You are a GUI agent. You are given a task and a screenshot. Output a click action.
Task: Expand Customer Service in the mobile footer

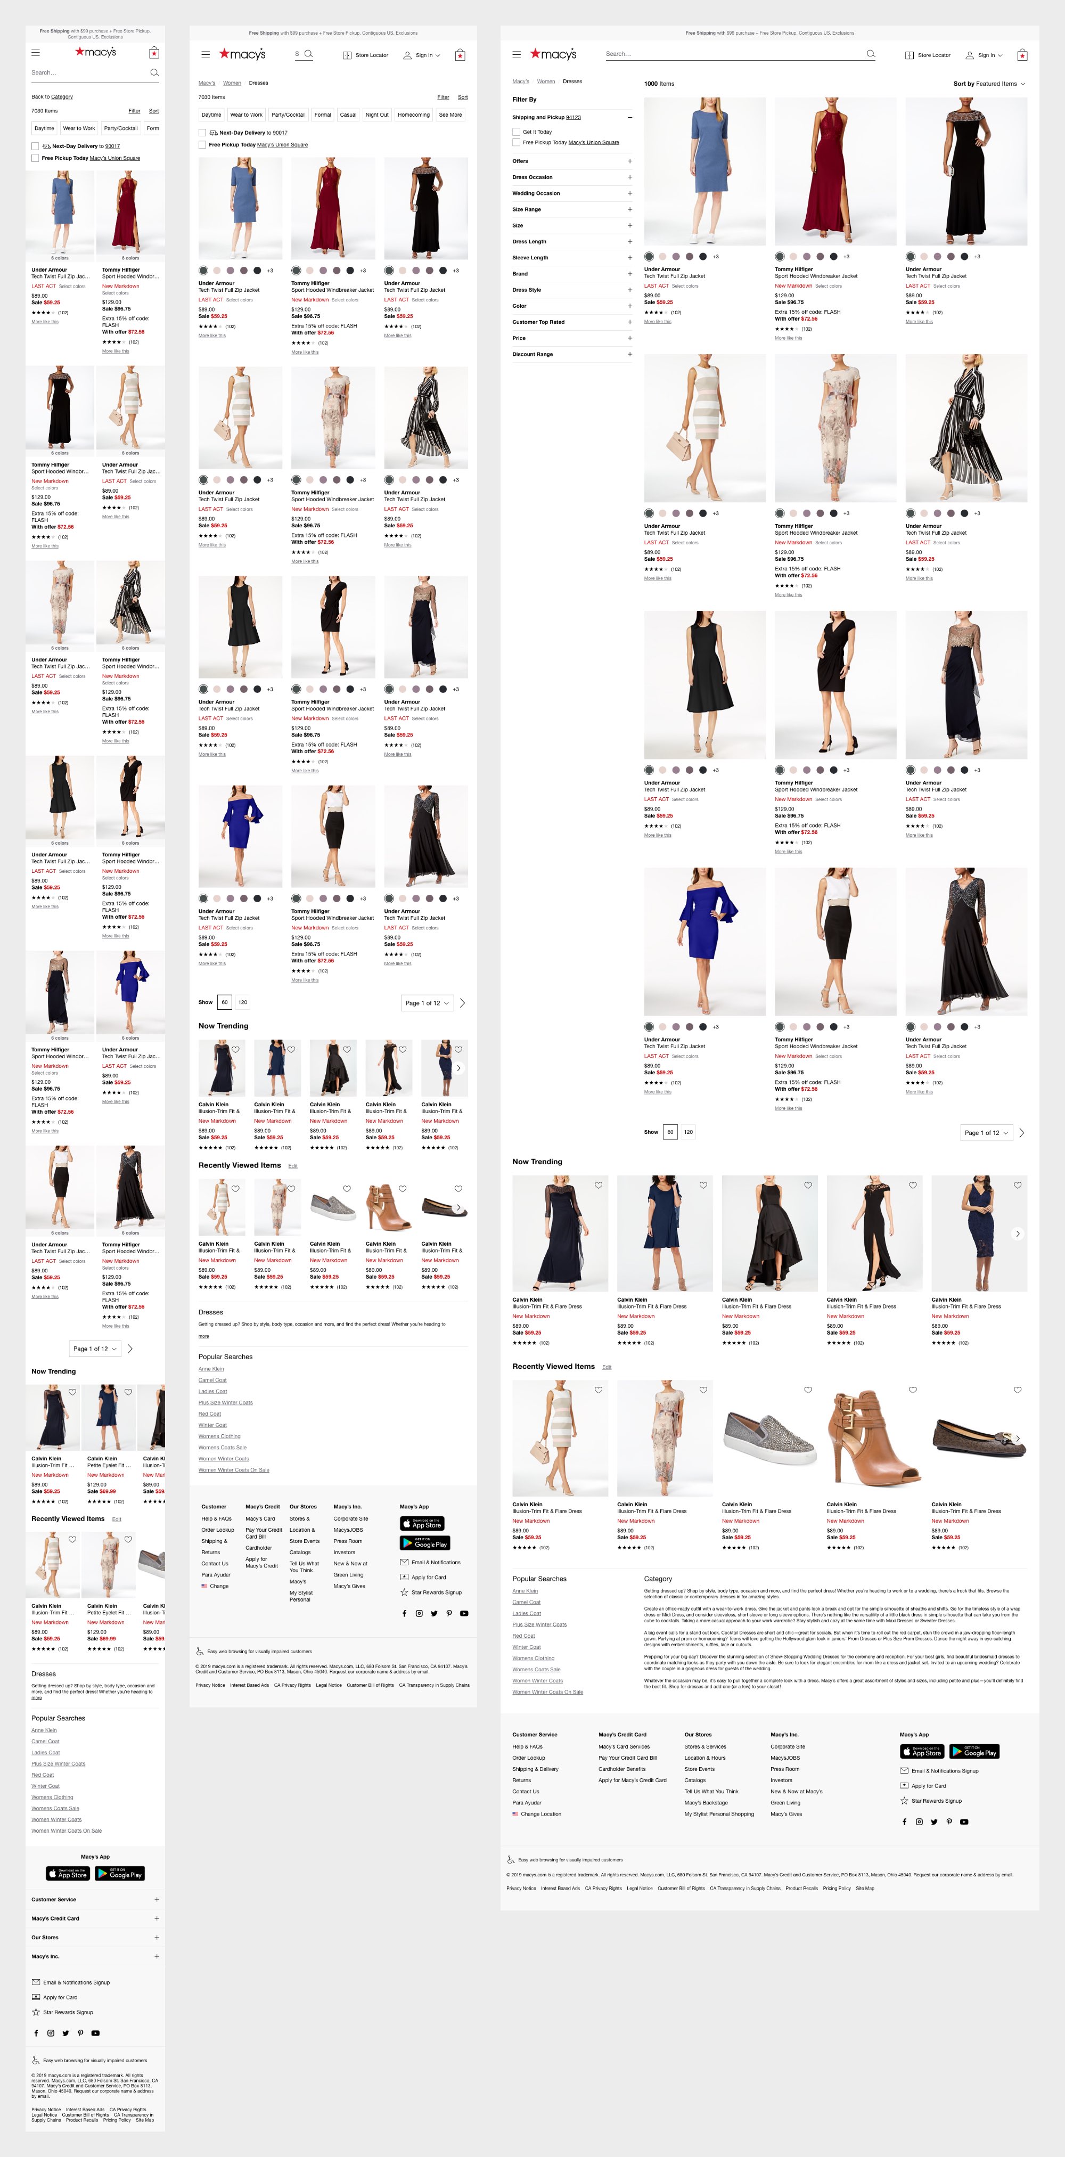point(95,1900)
